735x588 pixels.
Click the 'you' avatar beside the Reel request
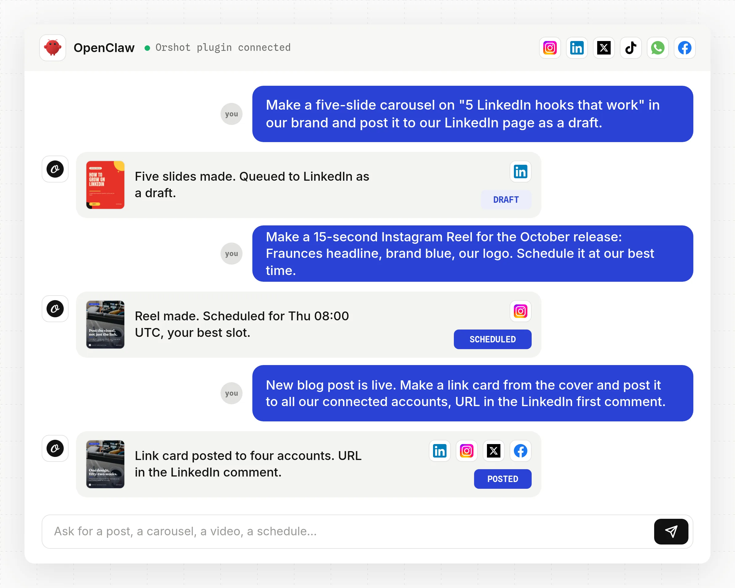232,254
